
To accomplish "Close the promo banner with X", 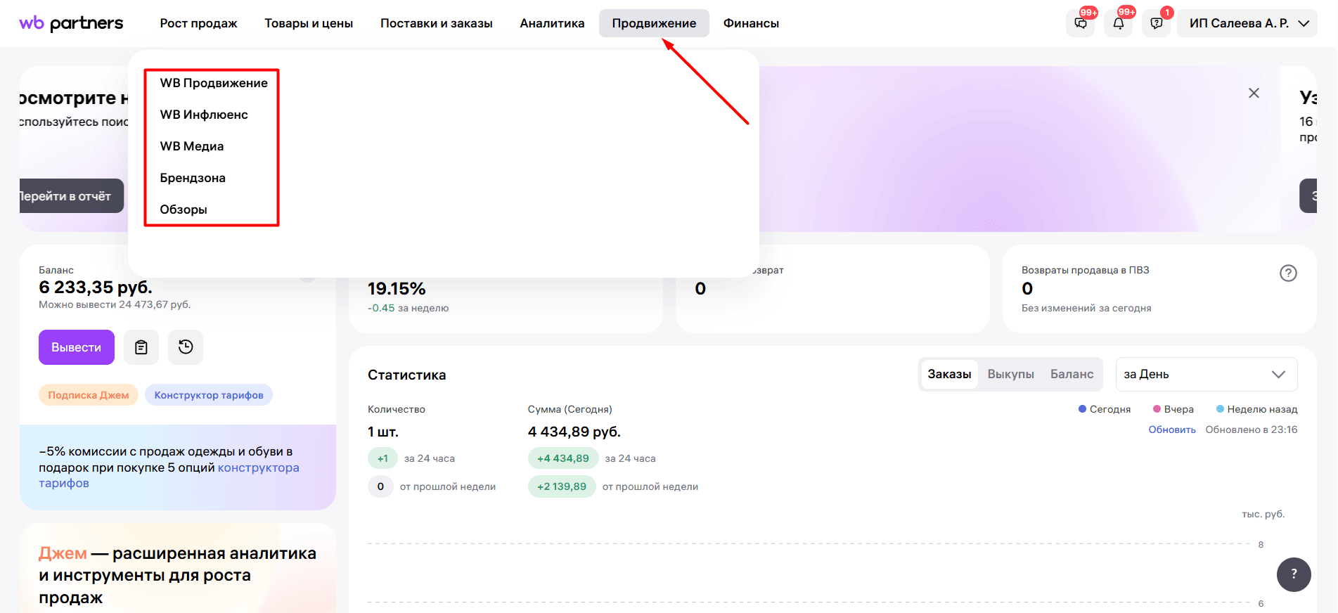I will (x=1254, y=93).
